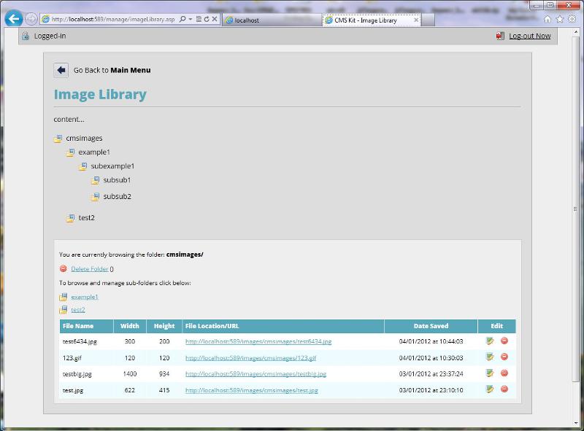This screenshot has height=431, width=584.
Task: Click the red Delete Folder icon
Action: (x=64, y=268)
